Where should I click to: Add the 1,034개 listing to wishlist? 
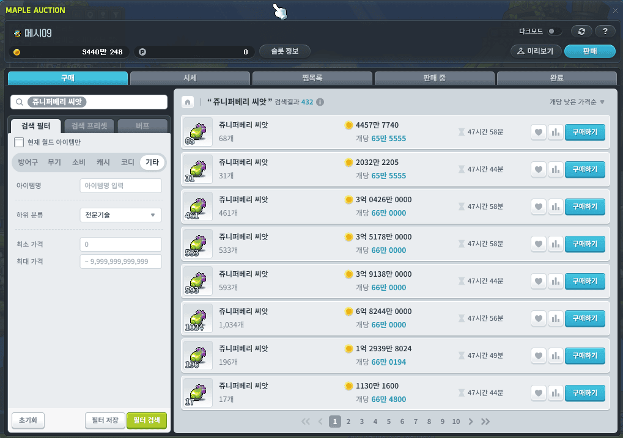pyautogui.click(x=539, y=318)
